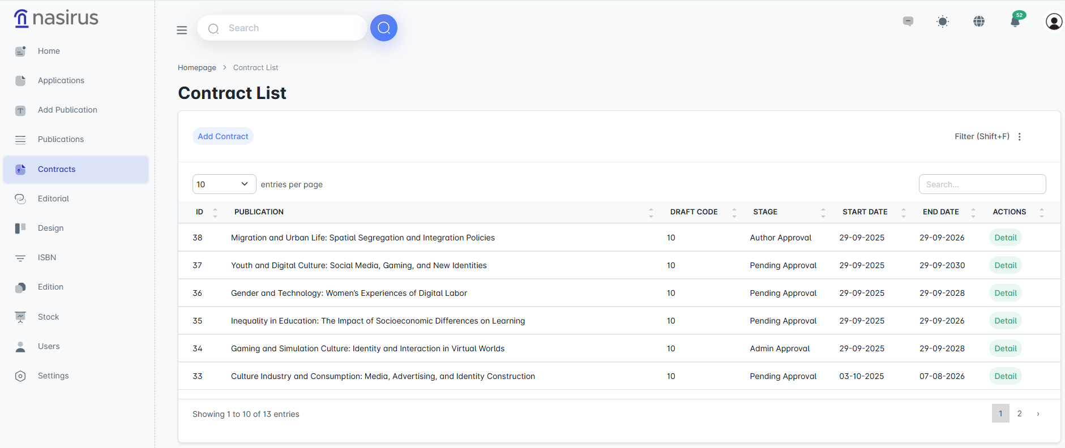This screenshot has height=448, width=1065.
Task: Open the language globe icon
Action: tap(978, 21)
